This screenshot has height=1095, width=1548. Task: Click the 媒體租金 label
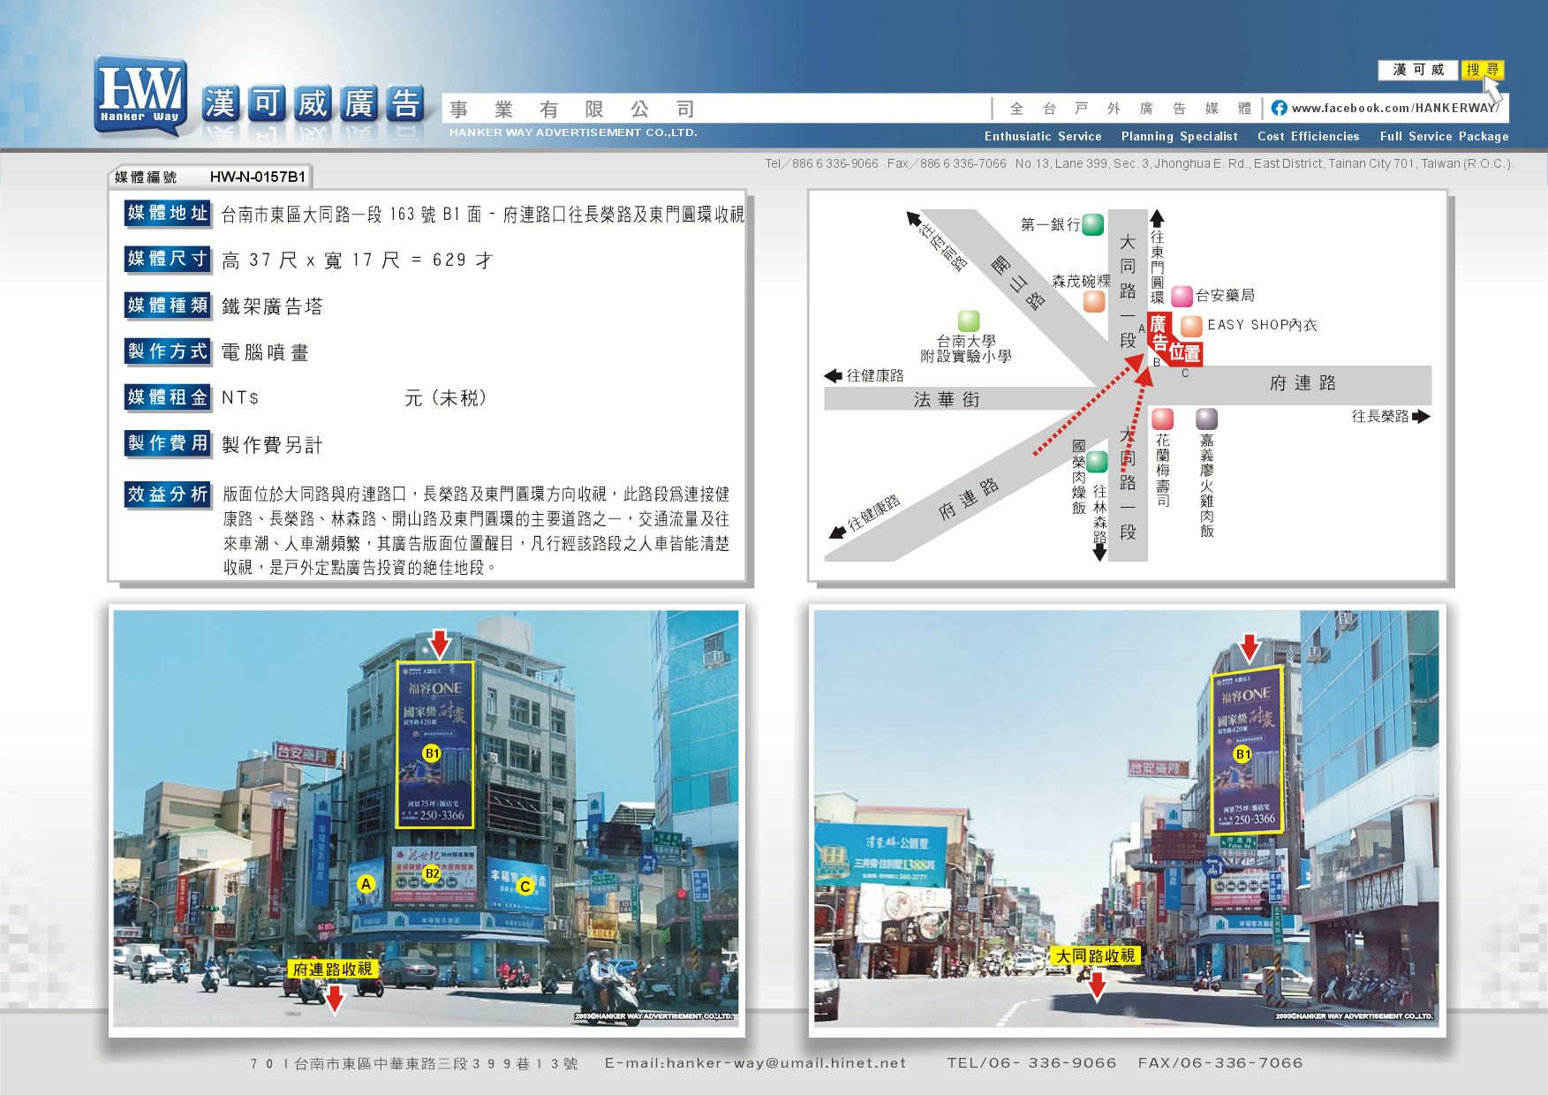(x=168, y=397)
